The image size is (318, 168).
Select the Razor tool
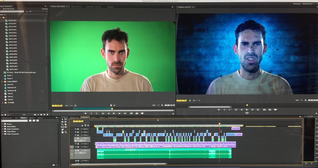66,125
